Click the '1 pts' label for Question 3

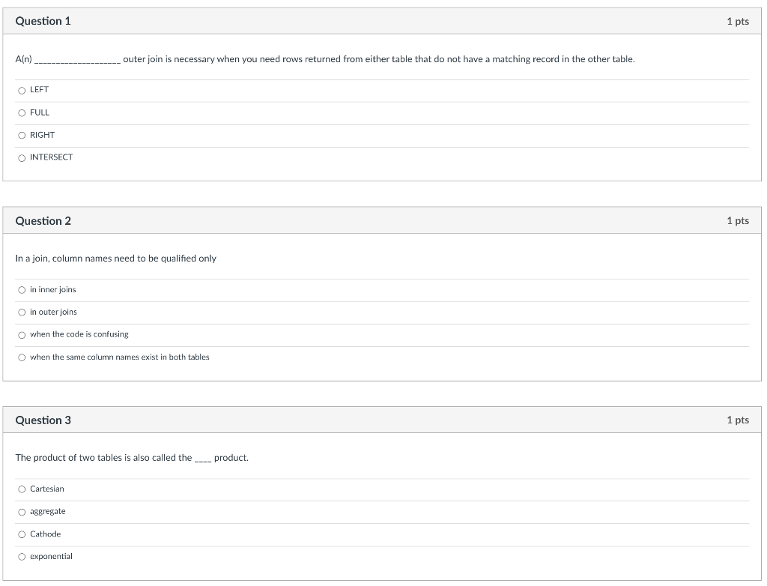[x=739, y=420]
